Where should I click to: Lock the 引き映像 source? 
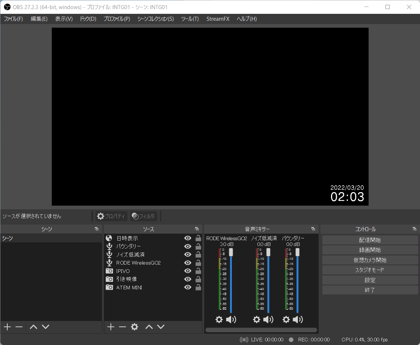point(198,279)
